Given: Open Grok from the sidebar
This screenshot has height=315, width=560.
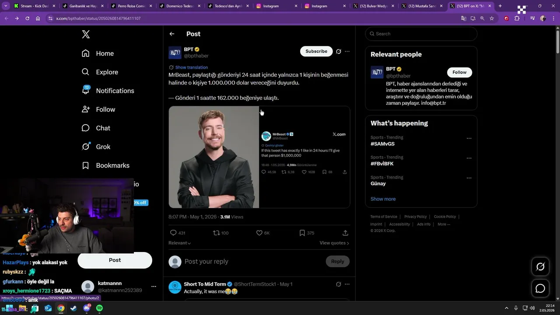Looking at the screenshot, I should coord(96,147).
